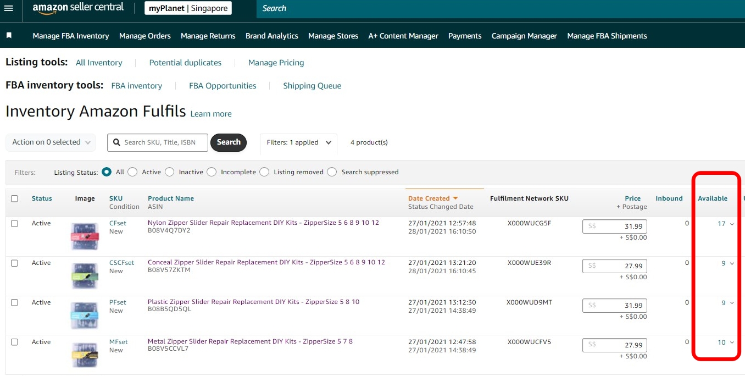
Task: Select the Listing removed status radio
Action: pyautogui.click(x=264, y=172)
